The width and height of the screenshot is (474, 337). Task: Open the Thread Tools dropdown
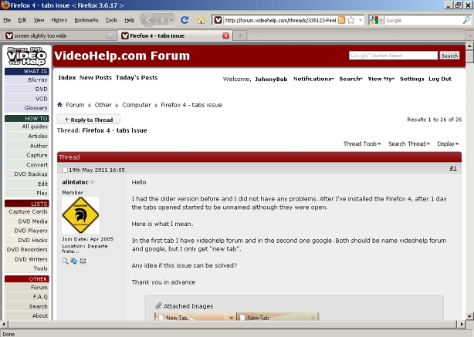point(362,143)
